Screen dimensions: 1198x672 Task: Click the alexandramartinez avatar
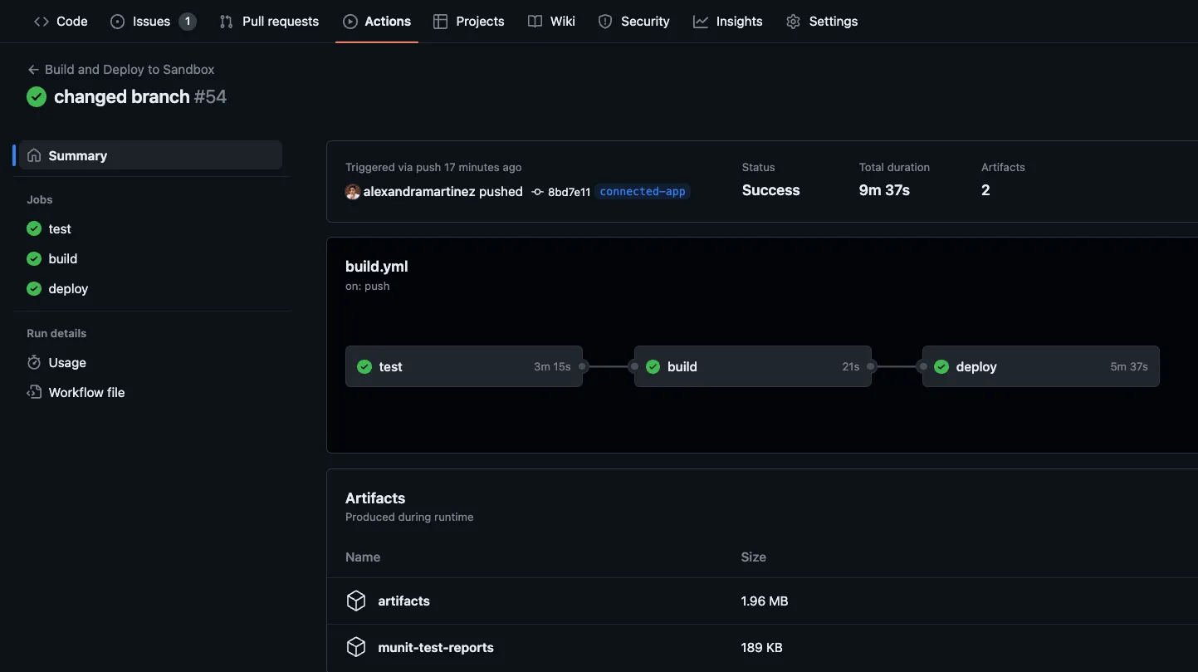[353, 192]
